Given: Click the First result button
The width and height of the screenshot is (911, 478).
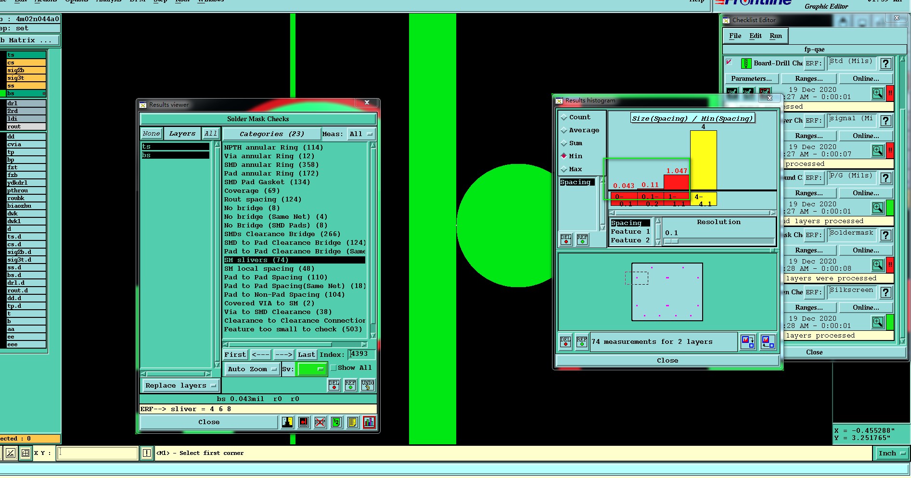Looking at the screenshot, I should pos(235,355).
